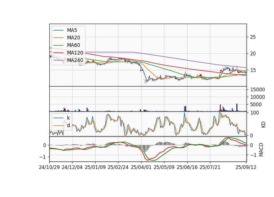This screenshot has width=274, height=197.
Task: Click the MA5 legend label
Action: pyautogui.click(x=72, y=30)
